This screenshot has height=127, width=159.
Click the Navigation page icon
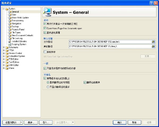(10, 24)
